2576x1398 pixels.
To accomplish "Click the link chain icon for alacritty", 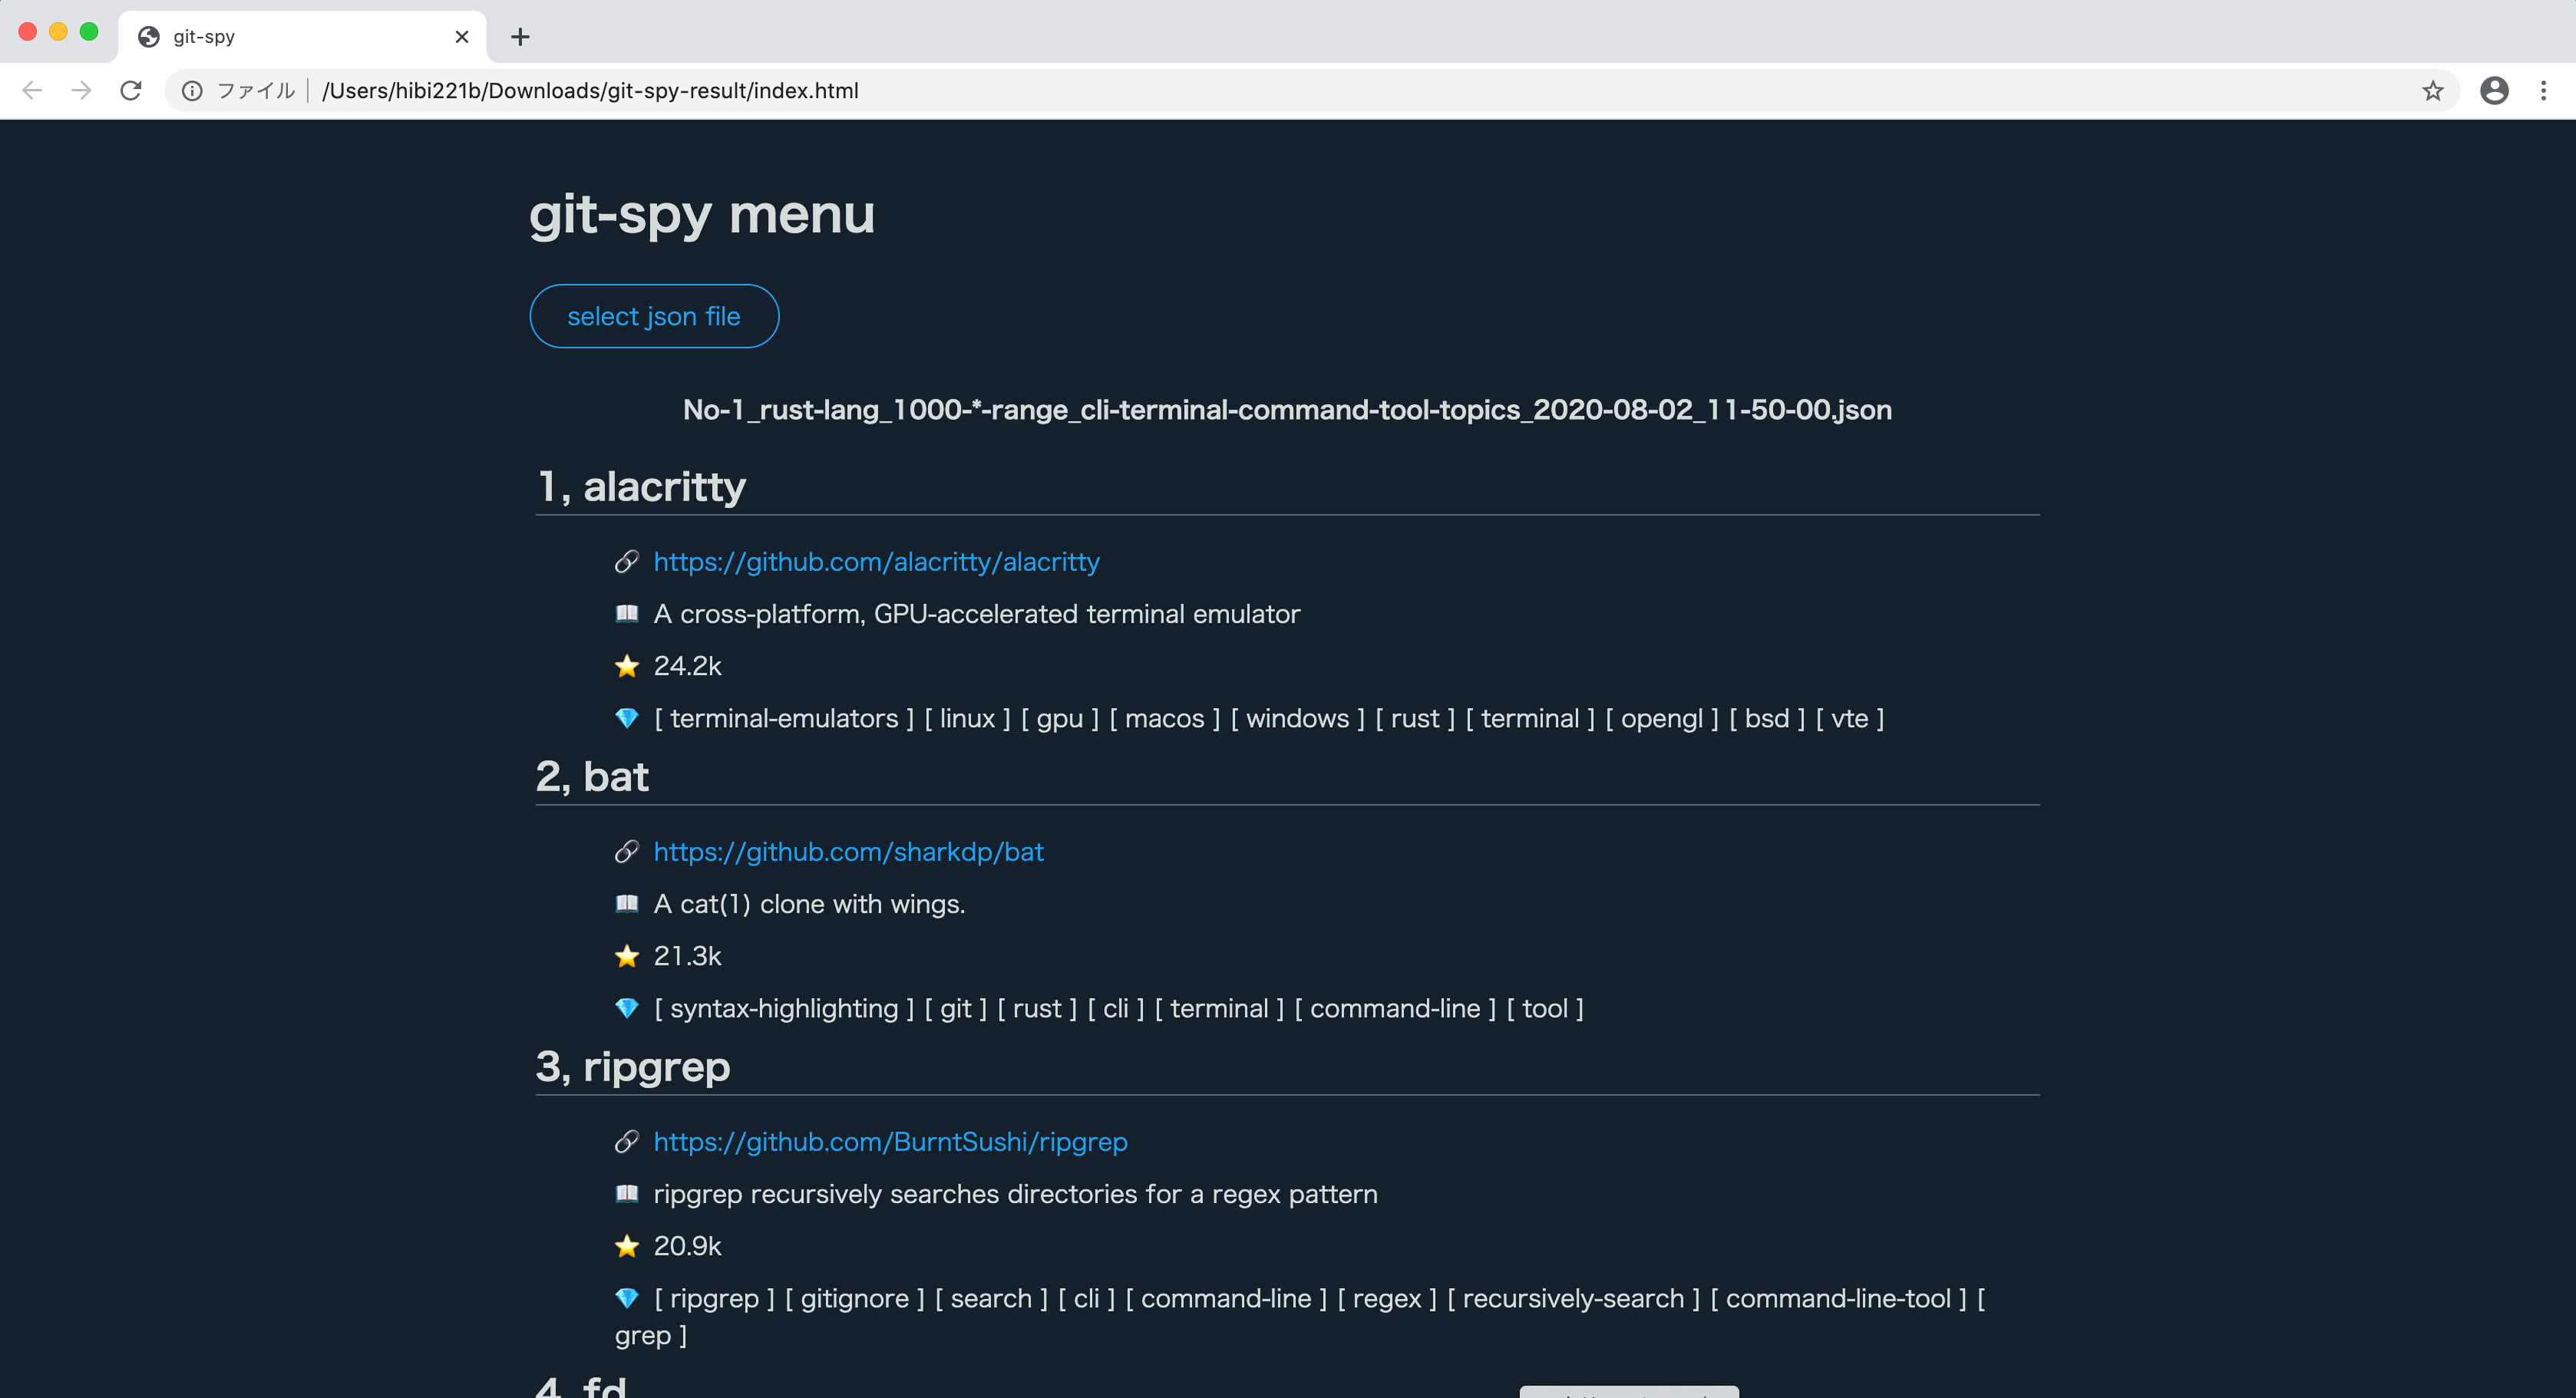I will (627, 562).
